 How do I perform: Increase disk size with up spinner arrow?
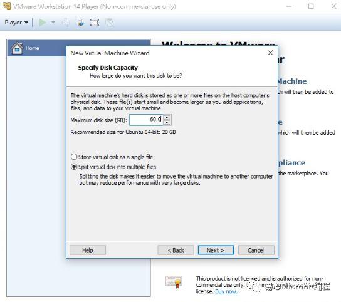pos(167,117)
